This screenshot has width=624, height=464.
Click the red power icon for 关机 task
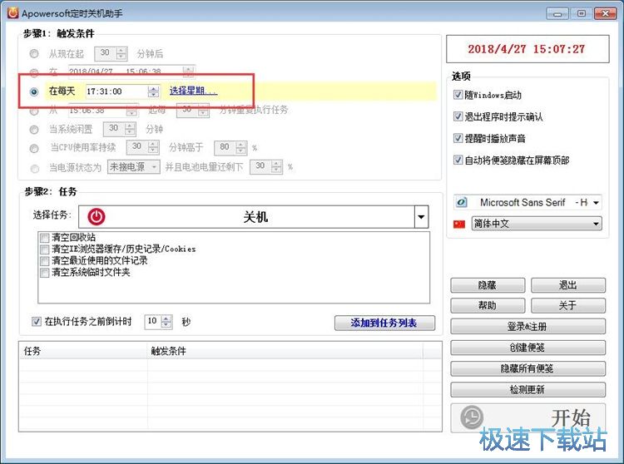97,217
